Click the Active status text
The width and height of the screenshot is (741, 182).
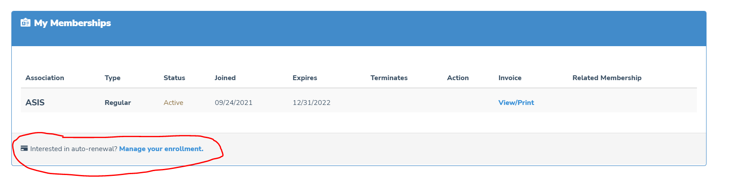[x=173, y=103]
